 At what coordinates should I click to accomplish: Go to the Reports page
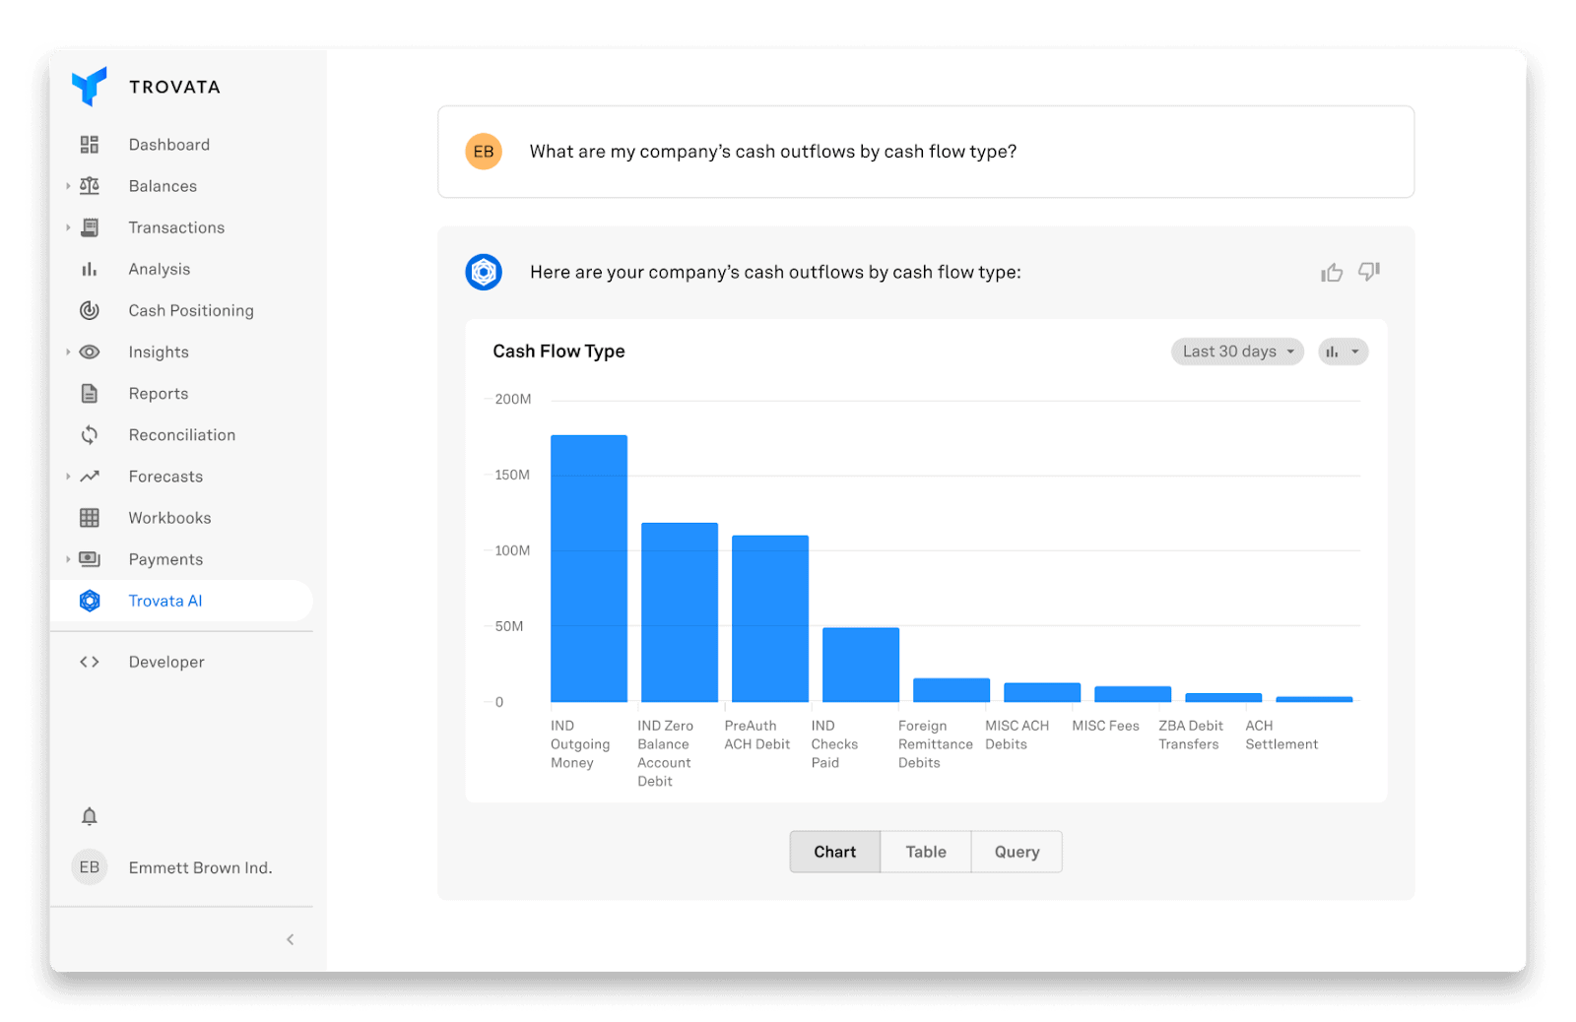click(x=159, y=394)
